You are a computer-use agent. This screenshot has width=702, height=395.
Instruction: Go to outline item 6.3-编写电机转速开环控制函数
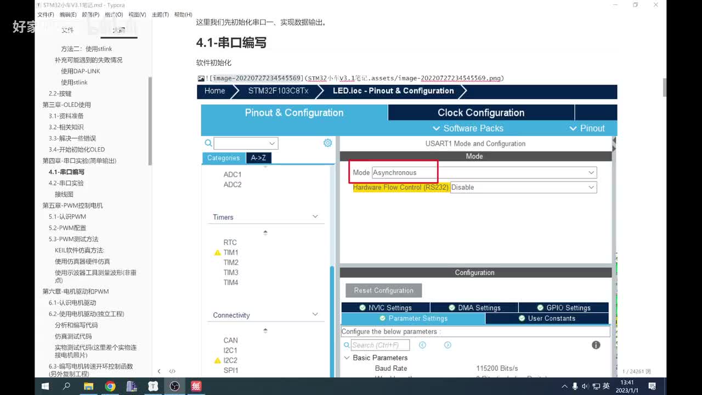tap(90, 370)
